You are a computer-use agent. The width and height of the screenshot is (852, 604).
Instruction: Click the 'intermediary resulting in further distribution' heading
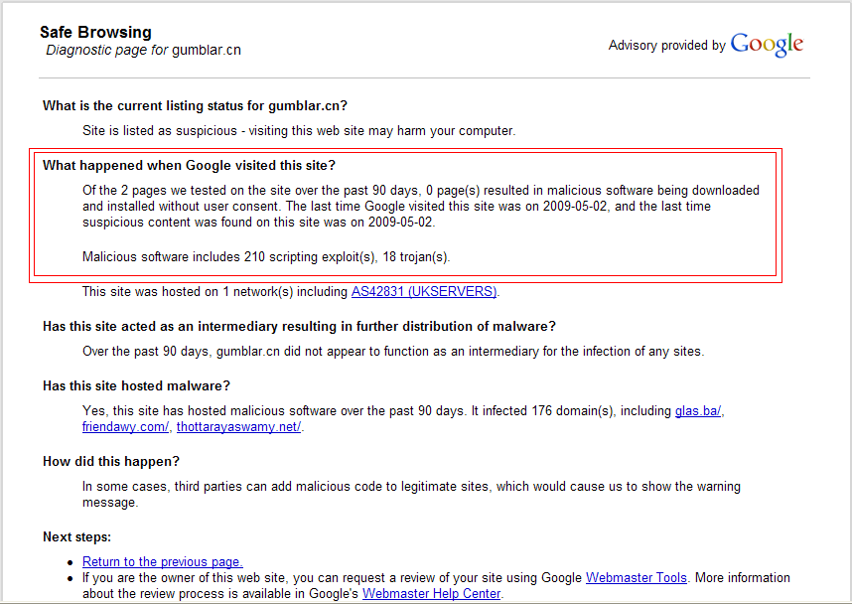point(300,326)
